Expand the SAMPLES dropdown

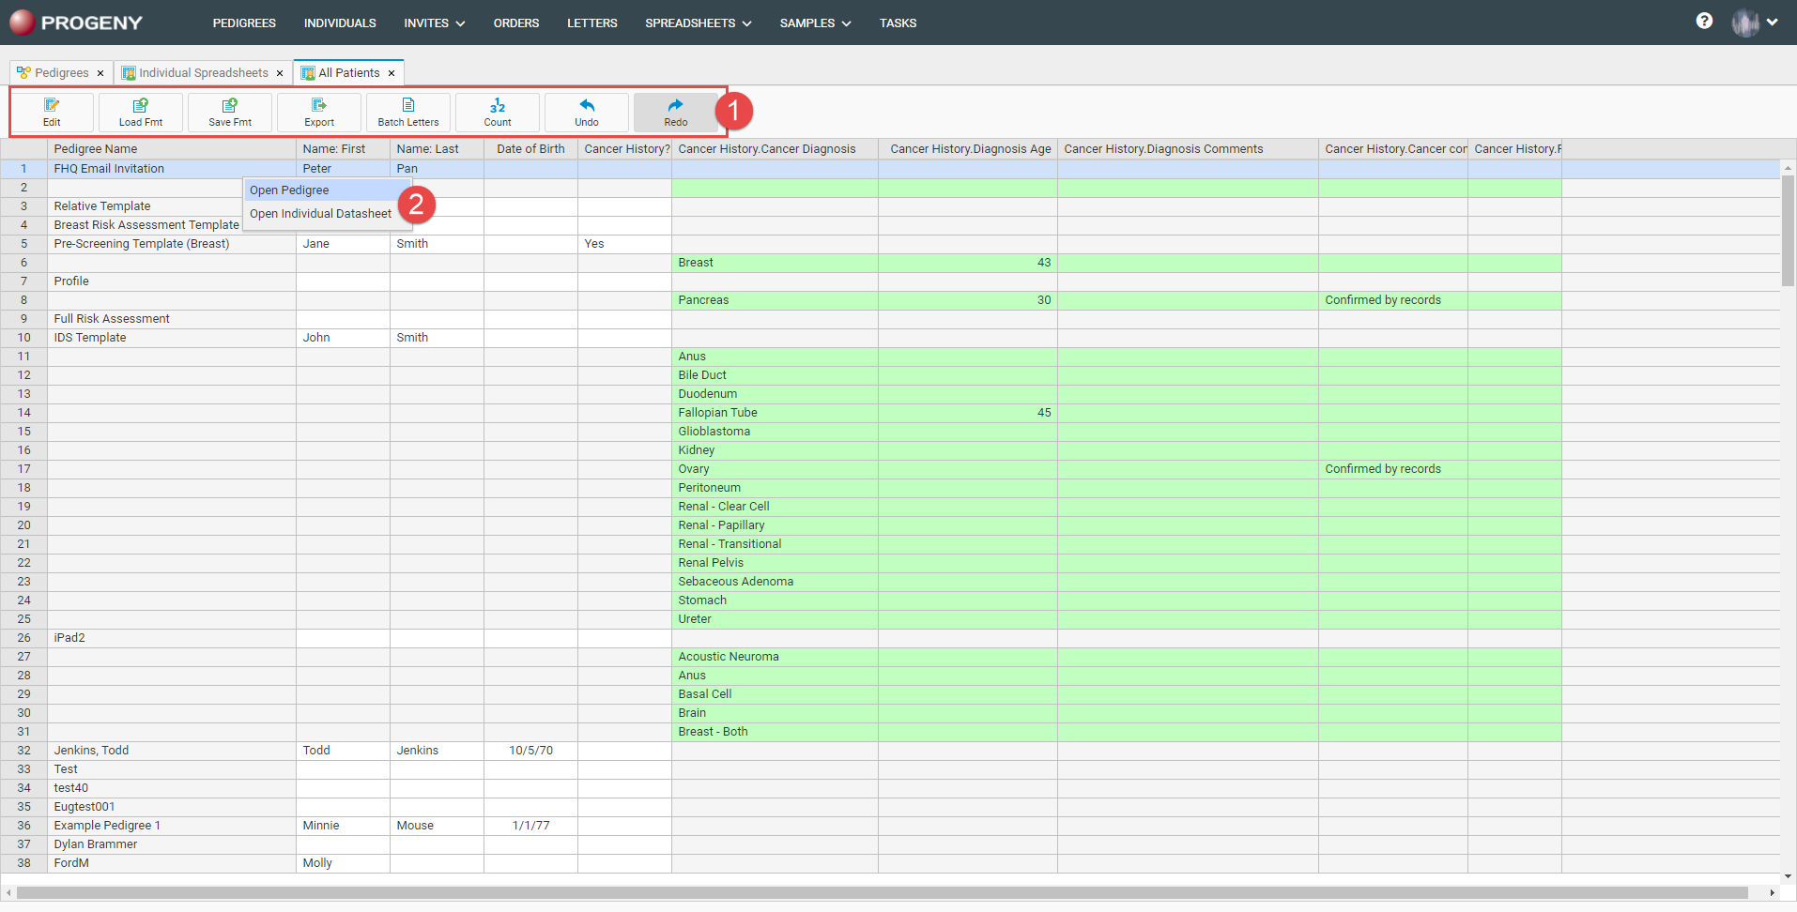pyautogui.click(x=814, y=23)
